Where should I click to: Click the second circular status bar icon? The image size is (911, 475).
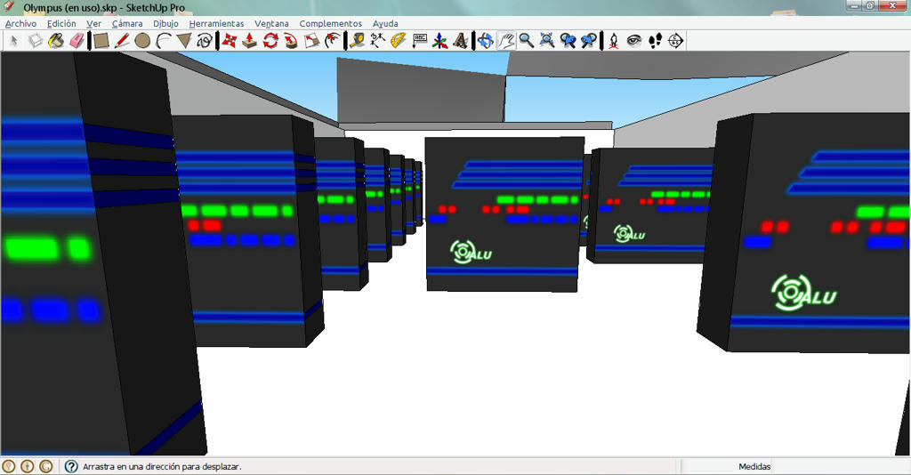[x=27, y=466]
